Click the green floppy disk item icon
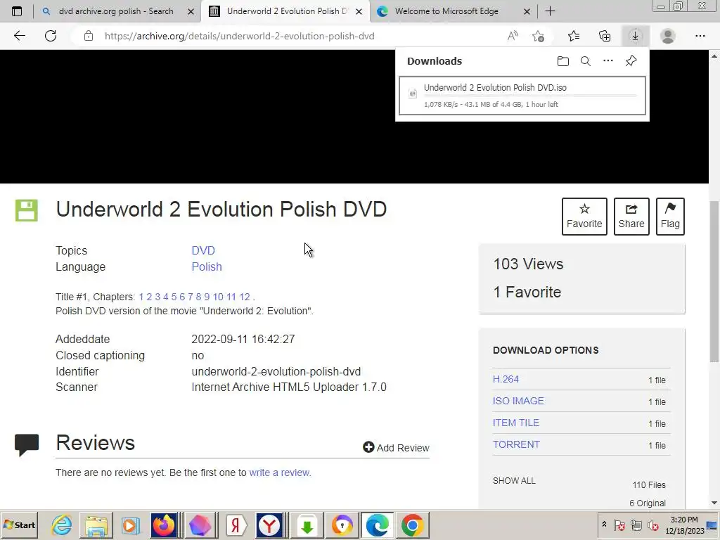This screenshot has height=540, width=720. [26, 210]
